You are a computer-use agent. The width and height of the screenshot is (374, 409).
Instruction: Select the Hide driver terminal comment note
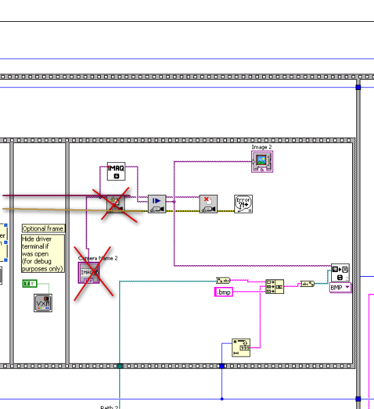tap(43, 254)
